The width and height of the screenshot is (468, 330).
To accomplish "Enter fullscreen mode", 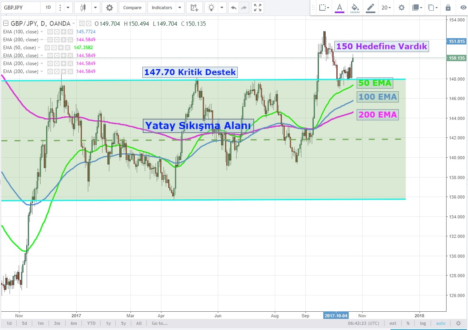I will (258, 8).
